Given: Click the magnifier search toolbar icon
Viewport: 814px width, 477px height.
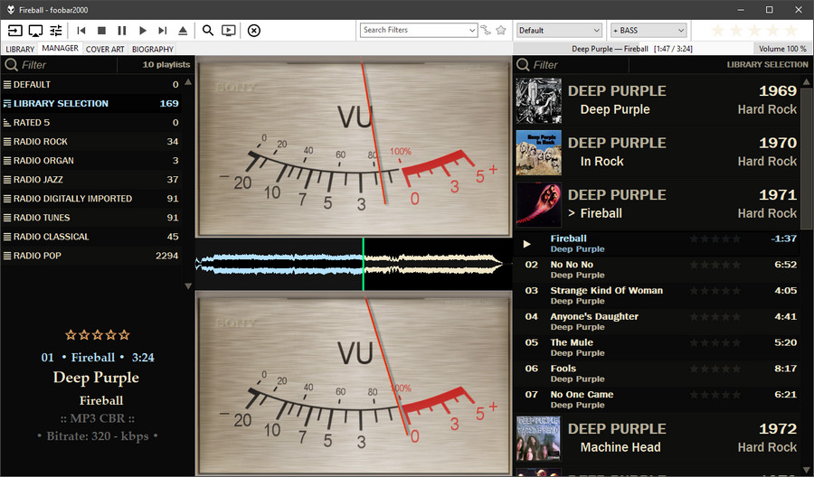Looking at the screenshot, I should click(208, 31).
